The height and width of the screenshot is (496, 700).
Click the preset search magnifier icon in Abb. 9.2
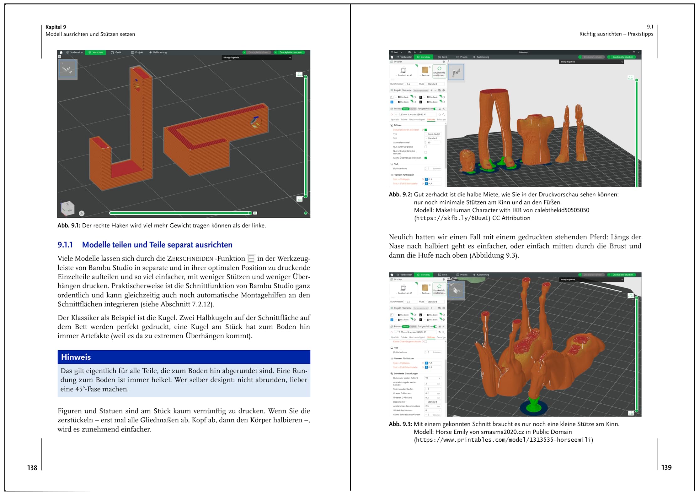pyautogui.click(x=444, y=115)
